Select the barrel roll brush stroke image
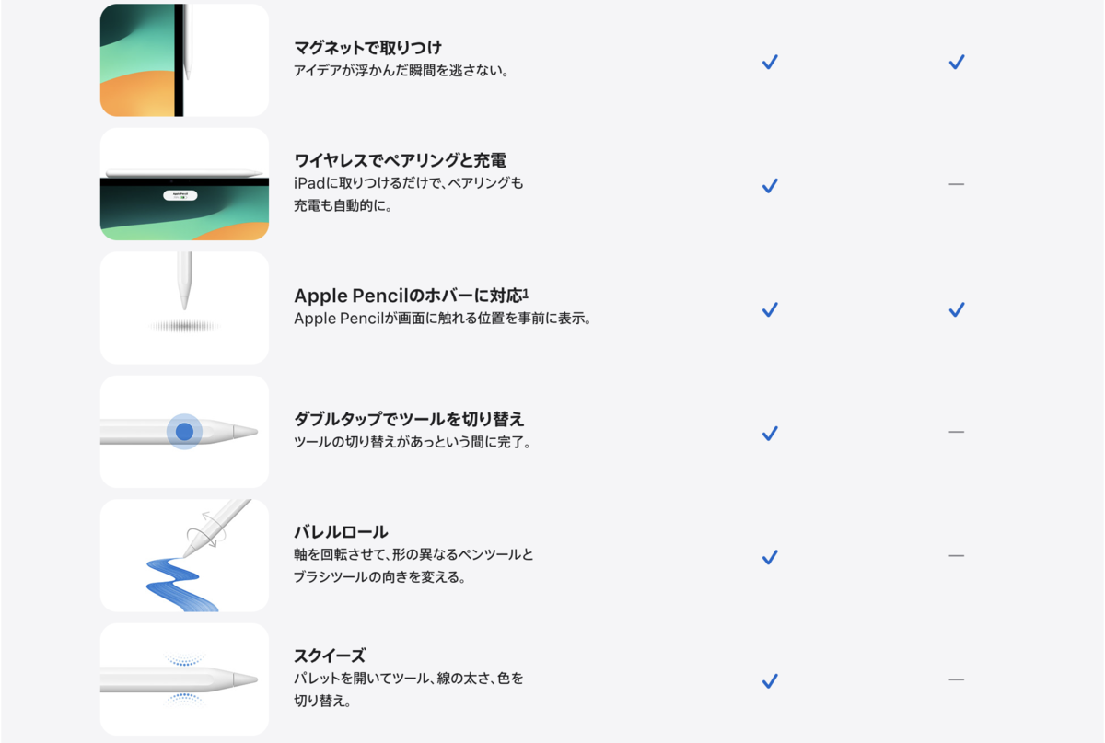Viewport: 1105px width, 743px height. click(x=184, y=555)
